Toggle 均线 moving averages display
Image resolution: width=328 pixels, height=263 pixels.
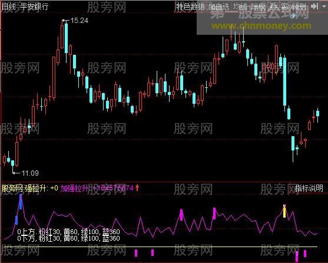coord(240,7)
